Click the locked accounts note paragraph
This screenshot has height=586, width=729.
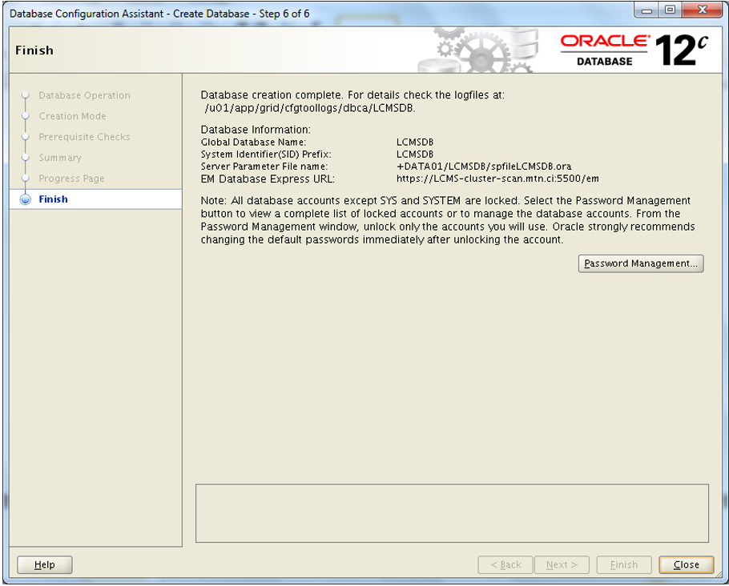[x=447, y=220]
